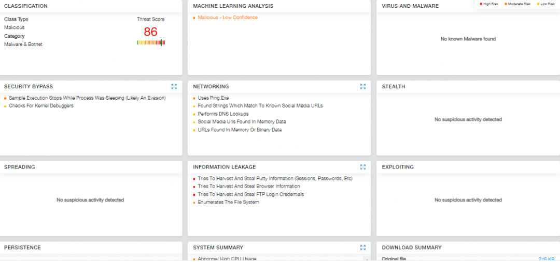Viewport: 560px width, 262px height.
Task: Click the Low Risk legend yellow dot
Action: [x=538, y=4]
